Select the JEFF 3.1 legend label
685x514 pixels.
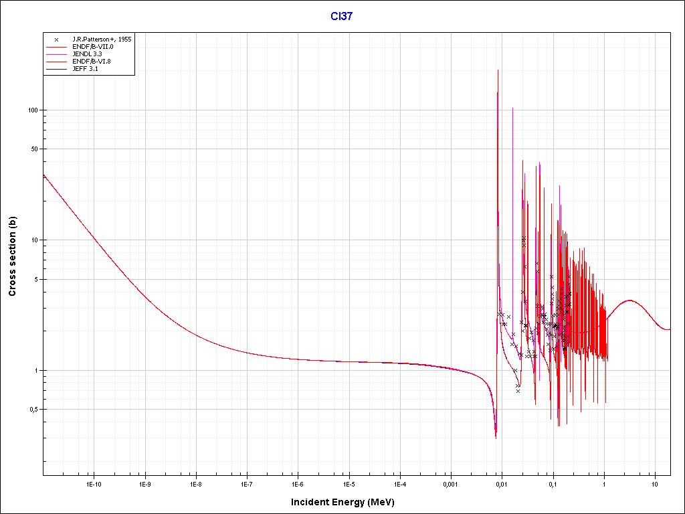[85, 69]
